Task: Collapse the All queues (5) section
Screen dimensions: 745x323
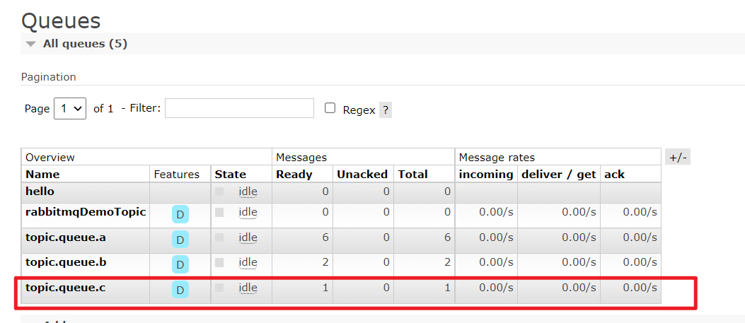Action: coord(76,44)
